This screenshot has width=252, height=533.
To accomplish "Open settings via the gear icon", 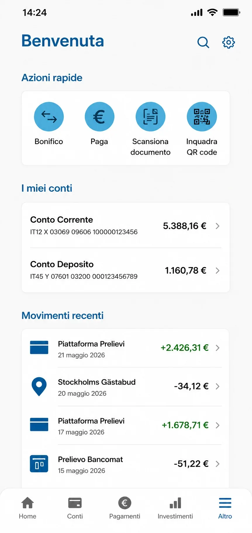I will [228, 42].
